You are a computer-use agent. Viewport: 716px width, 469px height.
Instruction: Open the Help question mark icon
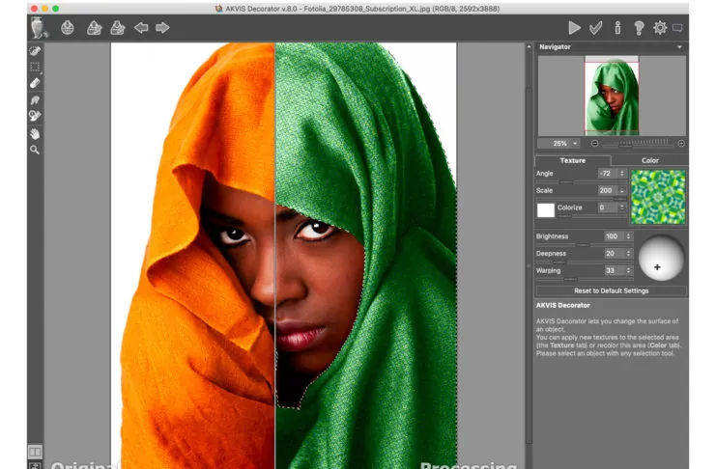pos(639,28)
